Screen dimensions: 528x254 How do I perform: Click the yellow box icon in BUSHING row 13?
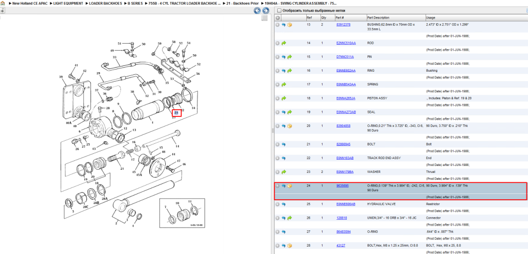[289, 25]
